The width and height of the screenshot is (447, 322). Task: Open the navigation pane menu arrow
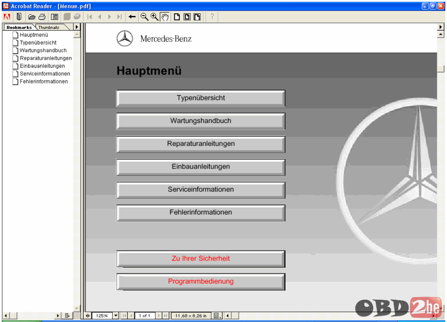coord(77,27)
